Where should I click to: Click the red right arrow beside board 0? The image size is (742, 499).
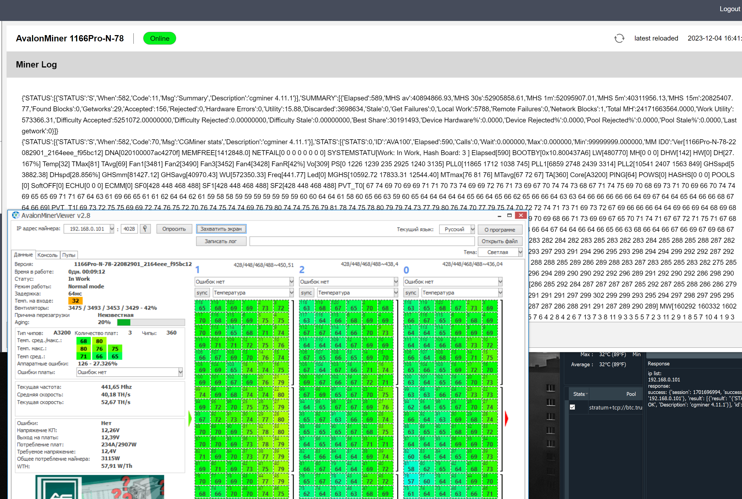coord(507,418)
